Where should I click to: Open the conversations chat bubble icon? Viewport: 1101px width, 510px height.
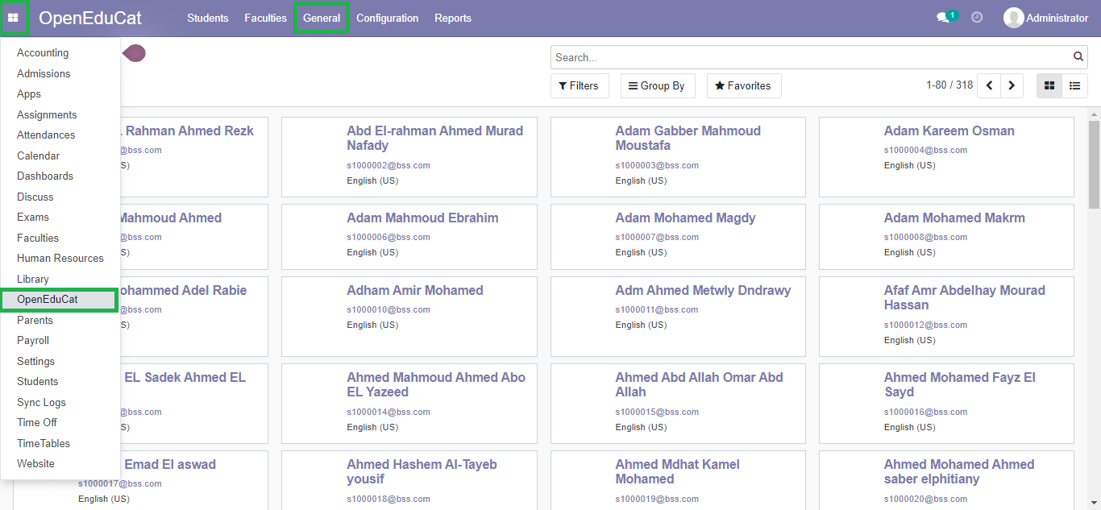point(942,18)
